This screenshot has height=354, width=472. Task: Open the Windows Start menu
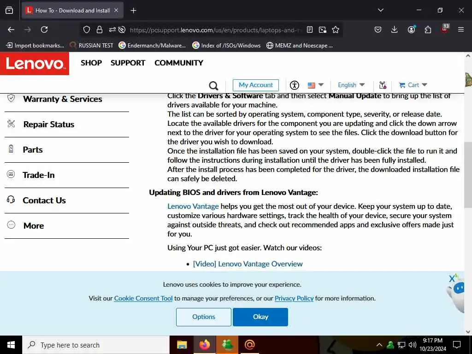11,345
